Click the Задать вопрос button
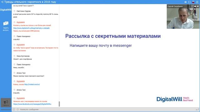Viewport: 200px width, 112px height. click(x=6, y=26)
